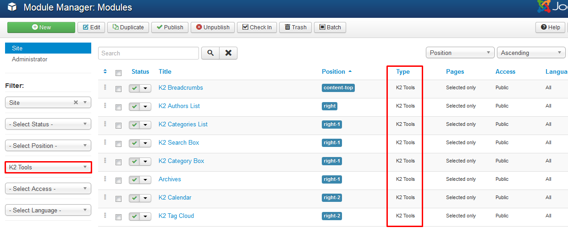Check the K2 Calendar row checkbox
The image size is (568, 233).
point(119,199)
